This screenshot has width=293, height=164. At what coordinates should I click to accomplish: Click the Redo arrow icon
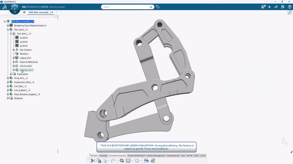113,160
